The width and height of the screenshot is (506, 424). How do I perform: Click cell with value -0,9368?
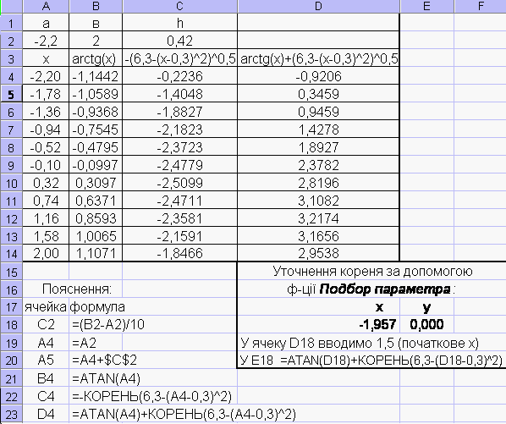tap(96, 112)
